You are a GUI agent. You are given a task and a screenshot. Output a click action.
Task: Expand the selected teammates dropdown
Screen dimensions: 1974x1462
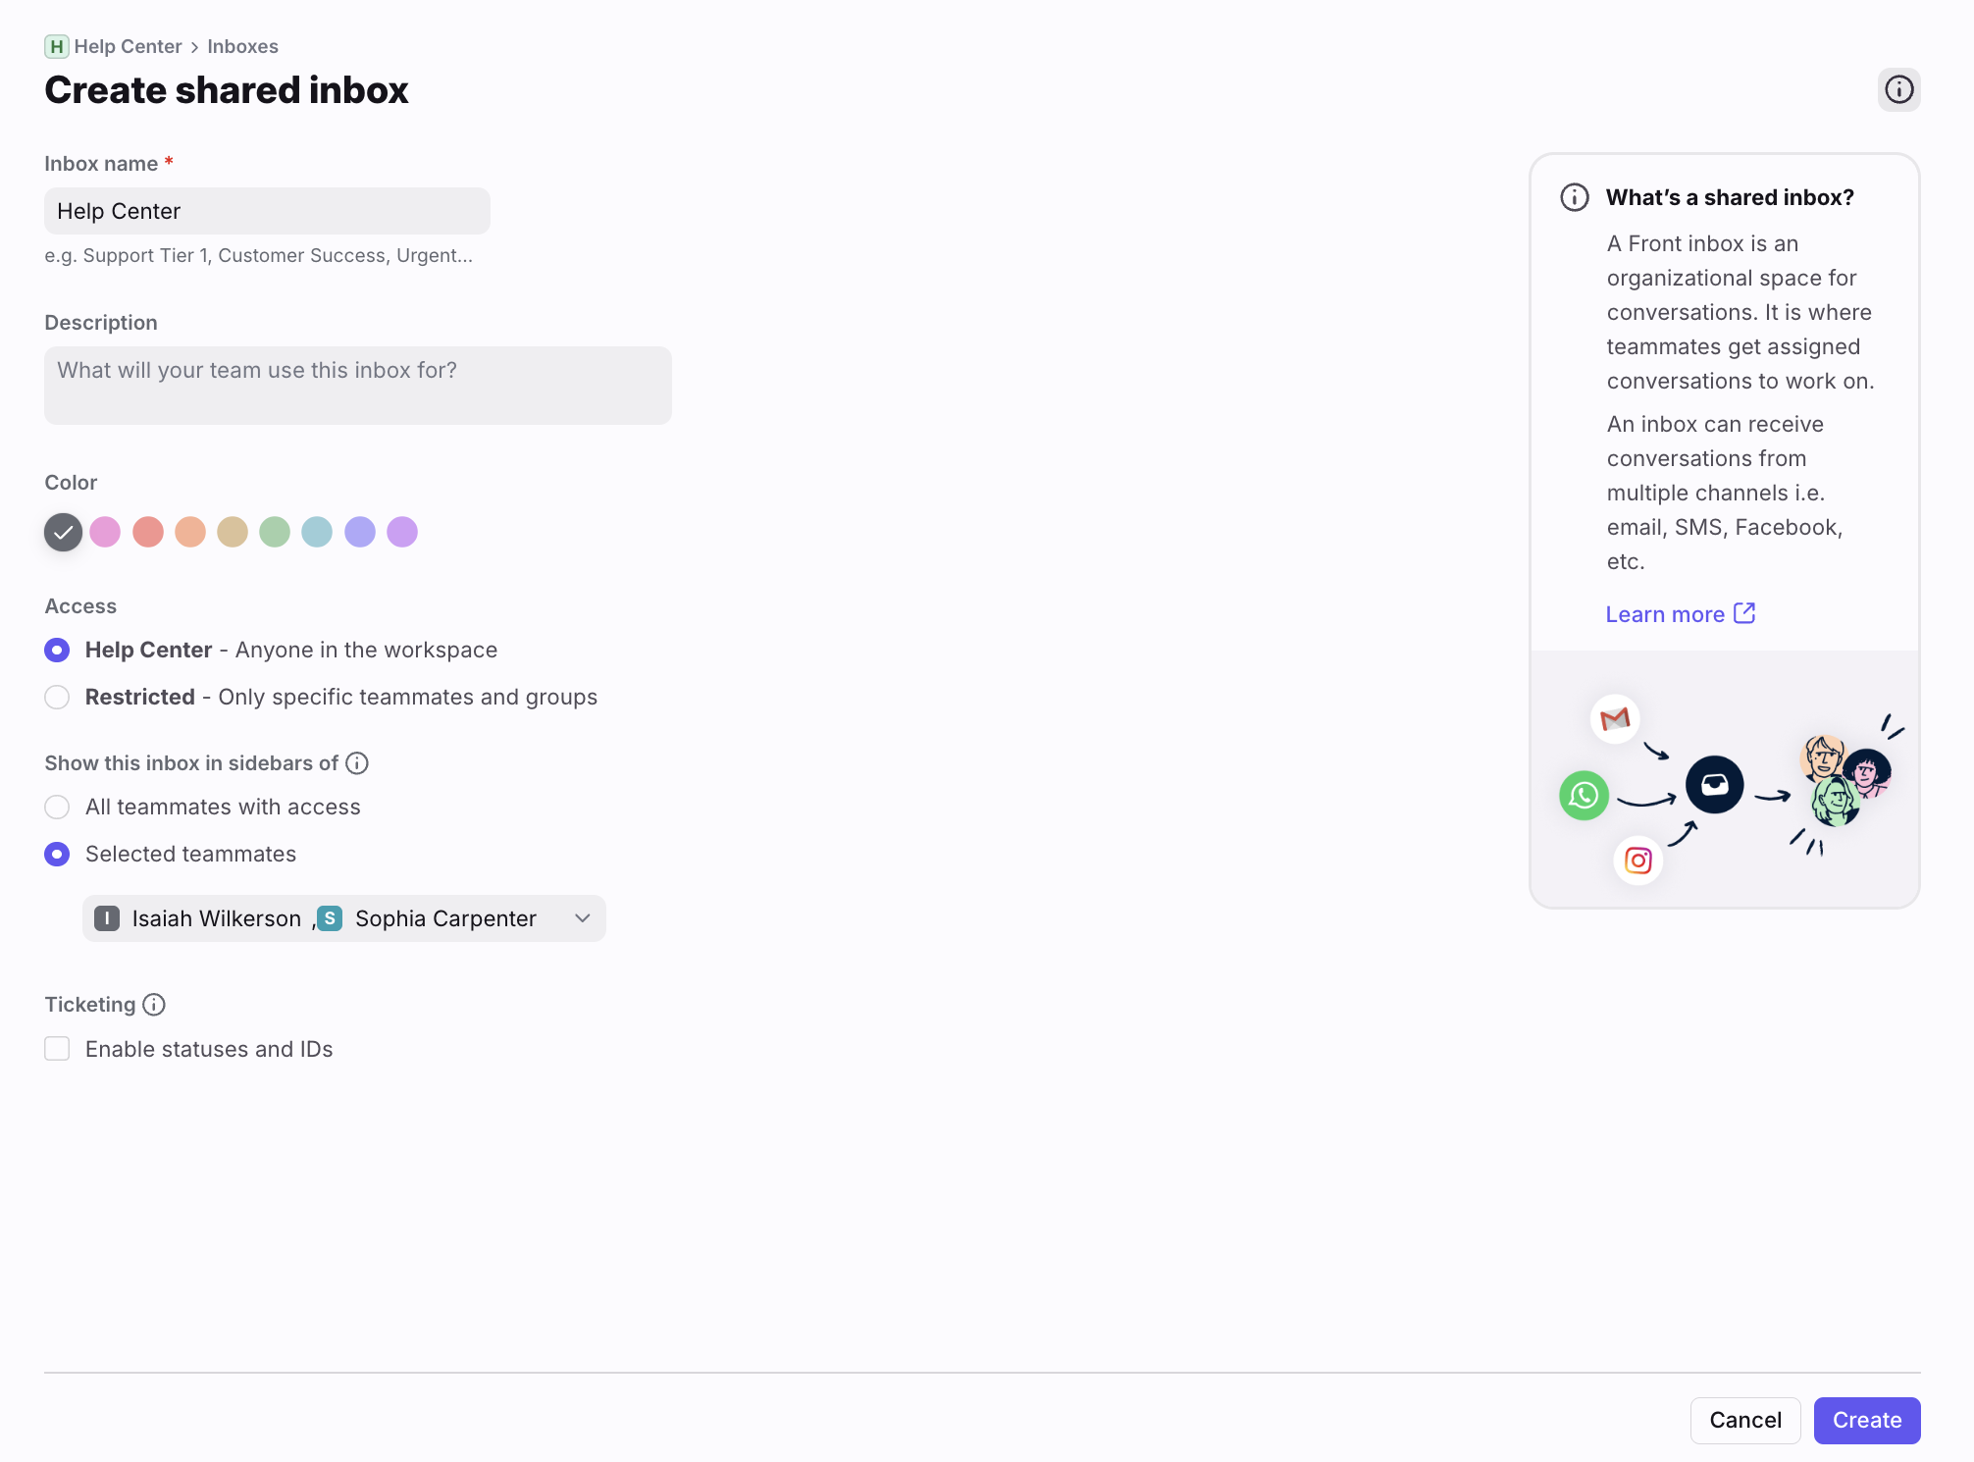[344, 918]
